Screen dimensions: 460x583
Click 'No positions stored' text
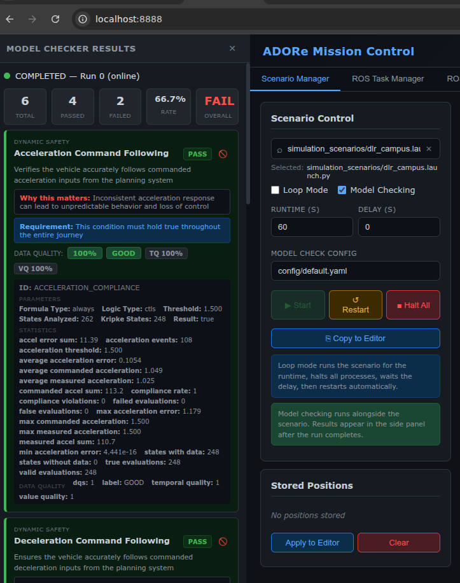coord(308,516)
